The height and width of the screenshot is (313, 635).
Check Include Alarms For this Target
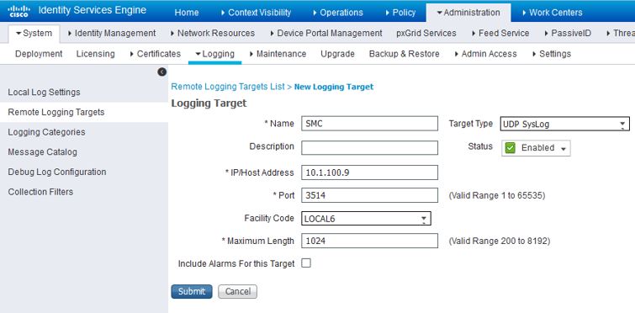tap(306, 263)
